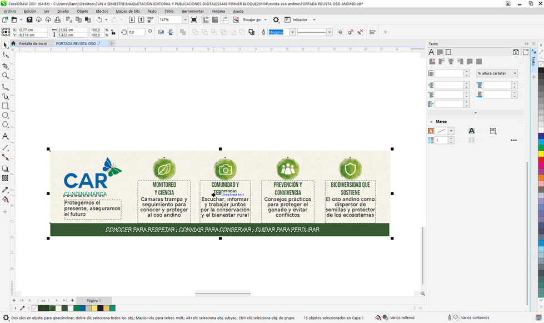
Task: Toggle full-screen preview in the toolbar
Action: (194, 20)
